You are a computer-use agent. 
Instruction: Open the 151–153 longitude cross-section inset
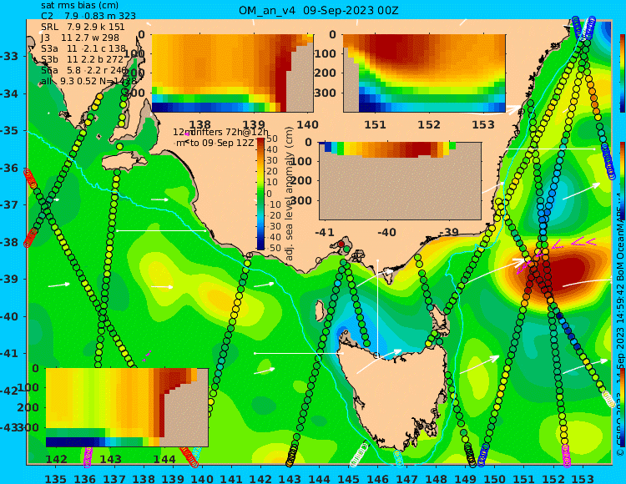(x=424, y=73)
